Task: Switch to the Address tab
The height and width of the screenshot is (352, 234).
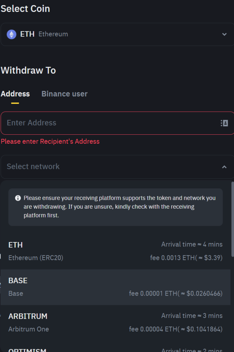Action: [15, 94]
